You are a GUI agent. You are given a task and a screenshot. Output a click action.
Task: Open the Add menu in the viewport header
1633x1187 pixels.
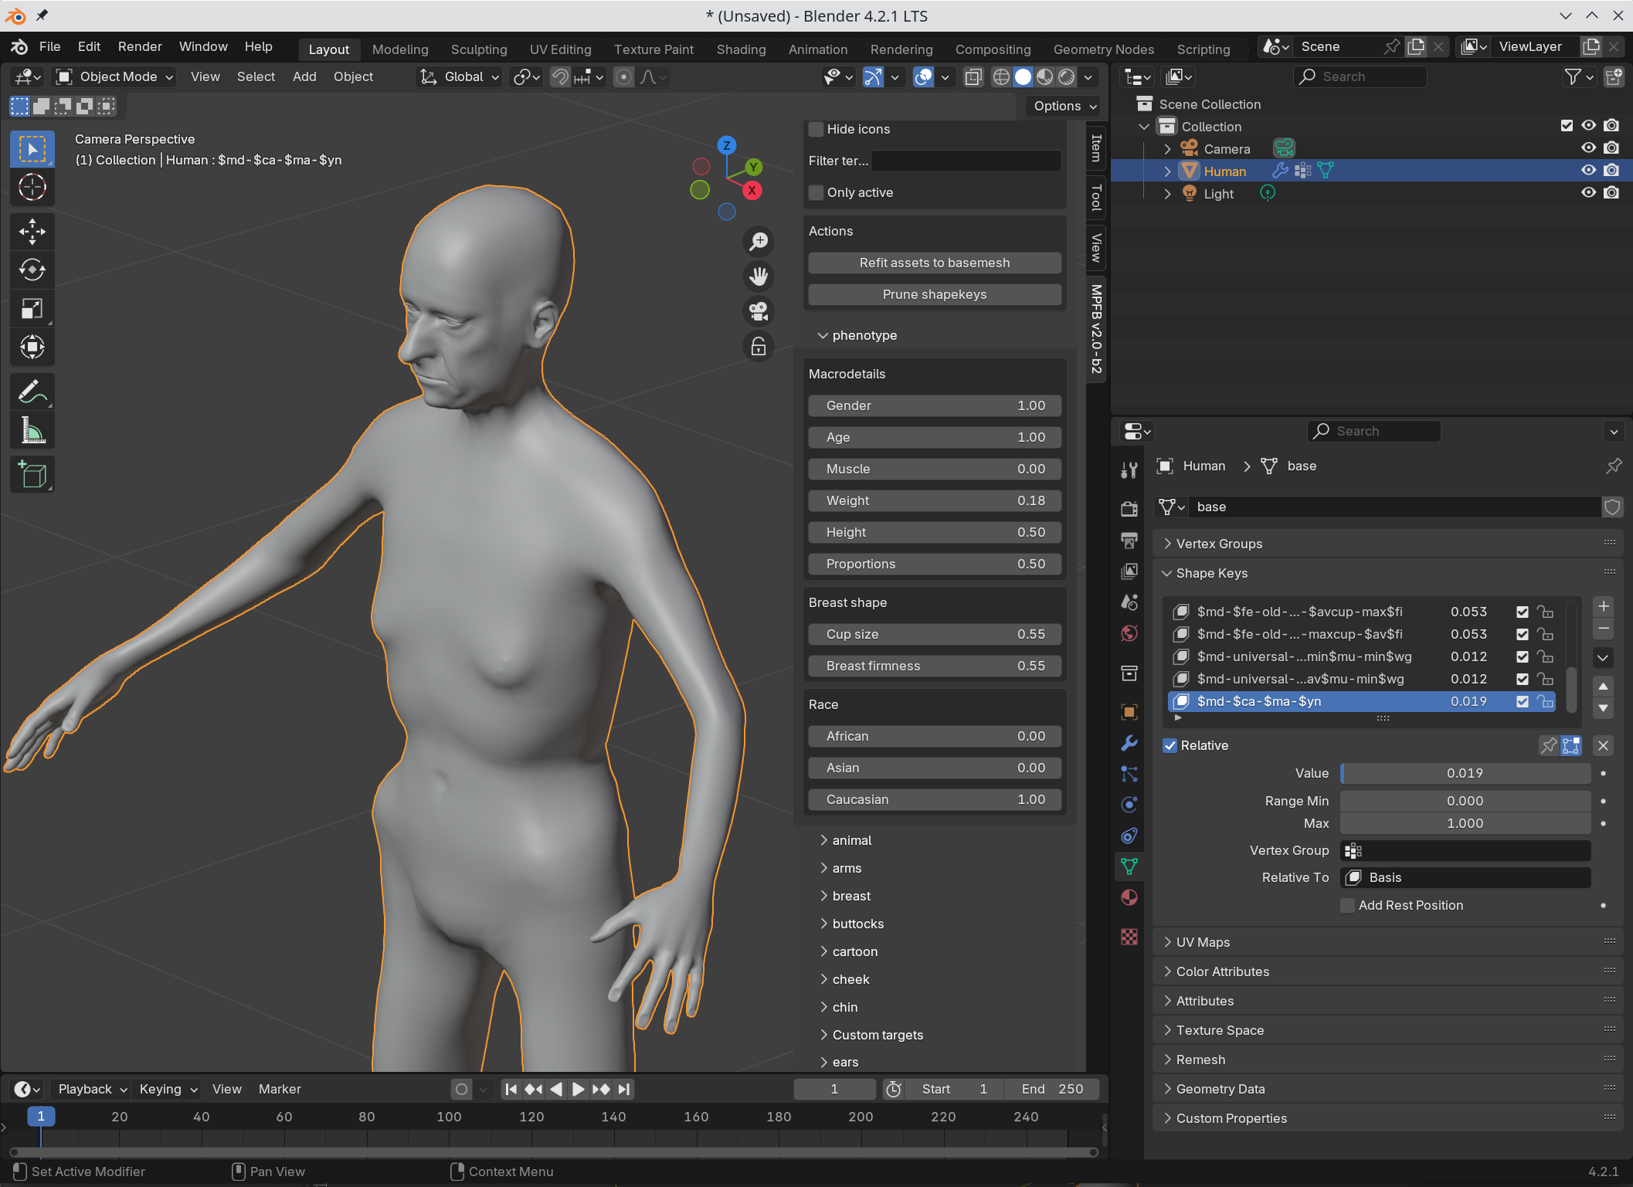[304, 76]
